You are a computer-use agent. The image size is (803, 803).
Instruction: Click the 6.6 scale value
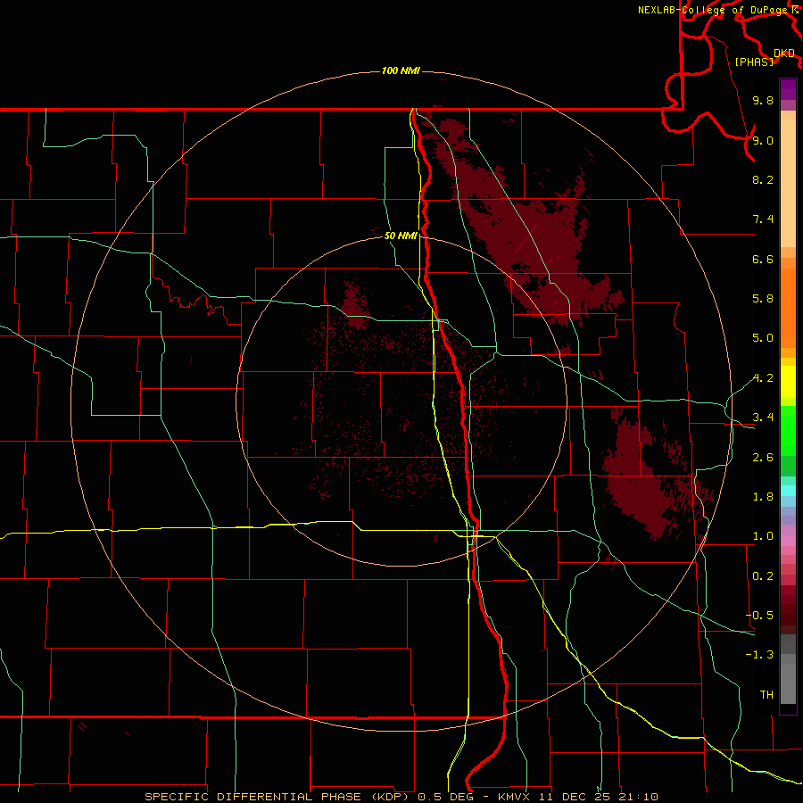point(763,259)
